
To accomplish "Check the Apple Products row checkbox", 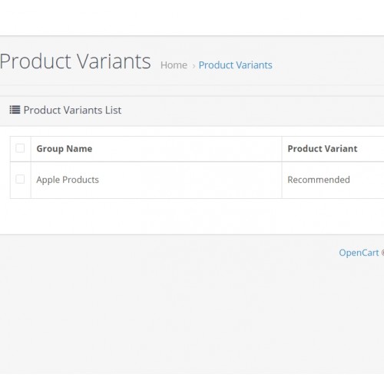I will 20,179.
